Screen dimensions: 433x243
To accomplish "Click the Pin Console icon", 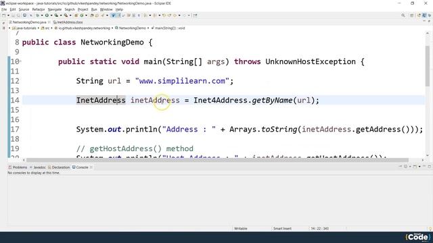I will 400,166.
